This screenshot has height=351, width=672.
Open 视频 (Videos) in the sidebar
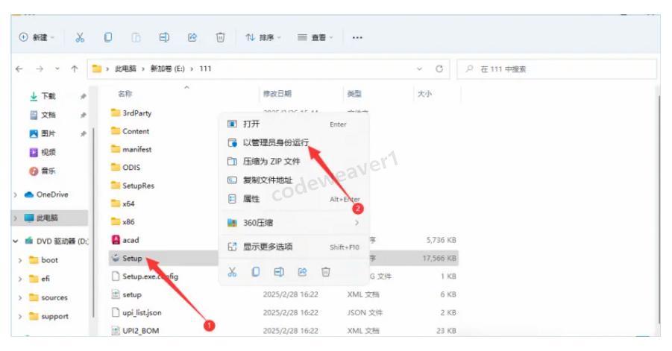43,152
